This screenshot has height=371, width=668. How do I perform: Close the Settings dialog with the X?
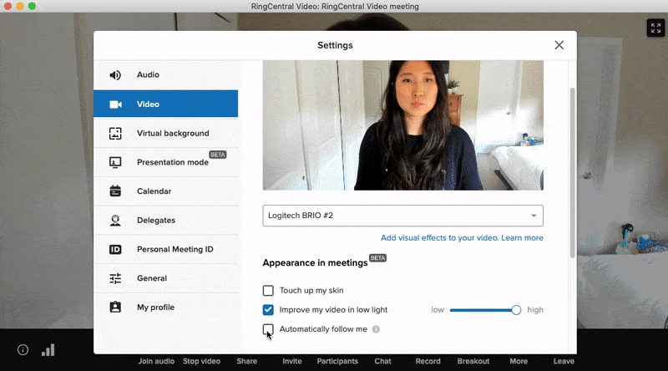(x=559, y=45)
